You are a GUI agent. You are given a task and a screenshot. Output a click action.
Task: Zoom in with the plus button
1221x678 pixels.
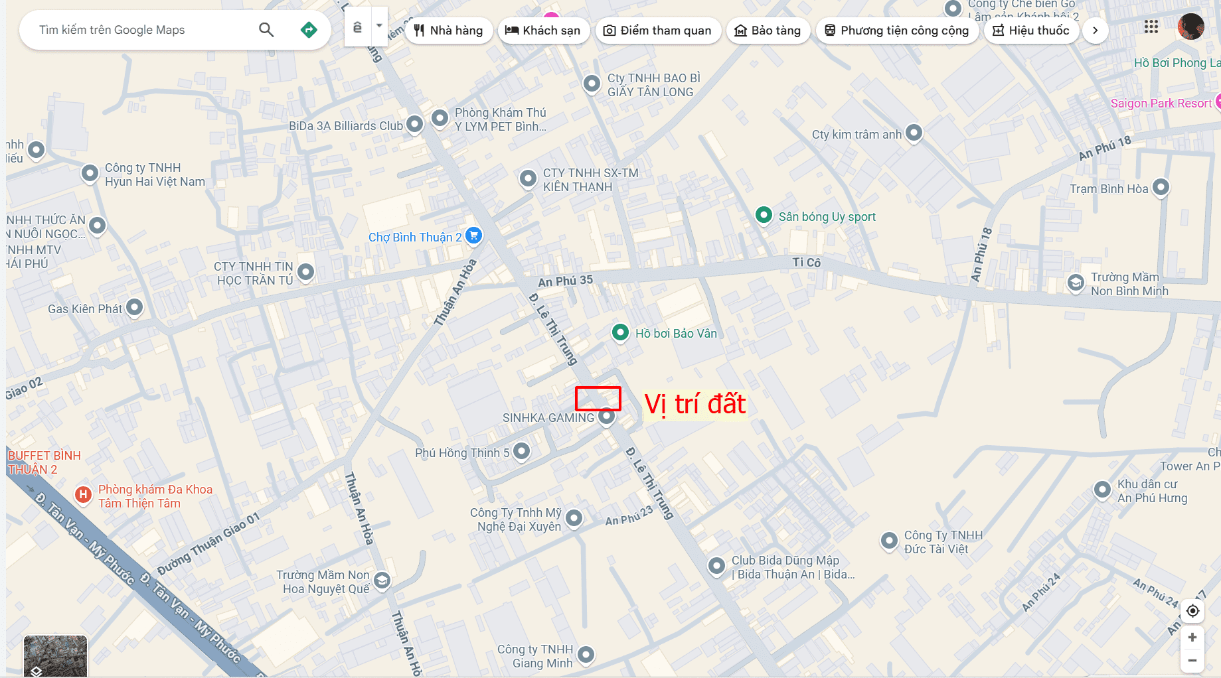point(1192,638)
